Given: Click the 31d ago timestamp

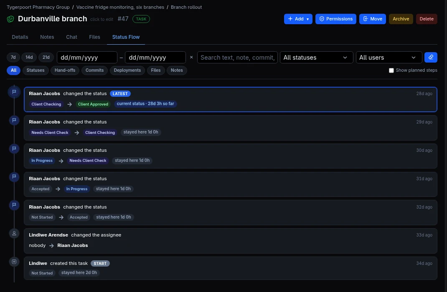Looking at the screenshot, I should (424, 179).
